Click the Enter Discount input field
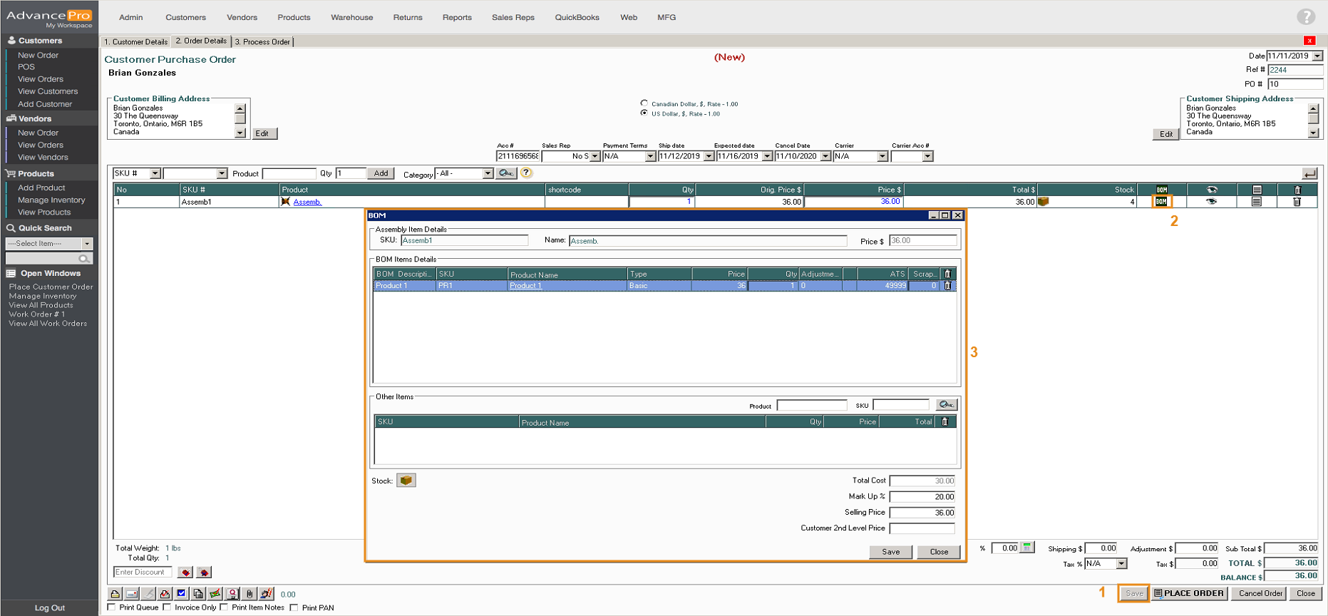1328x616 pixels. click(x=142, y=572)
